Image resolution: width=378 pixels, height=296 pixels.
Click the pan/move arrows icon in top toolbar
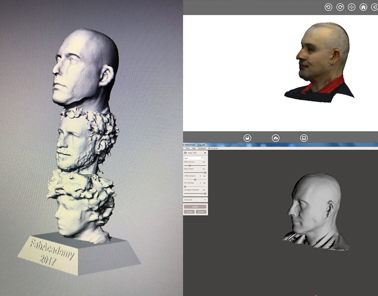352,7
